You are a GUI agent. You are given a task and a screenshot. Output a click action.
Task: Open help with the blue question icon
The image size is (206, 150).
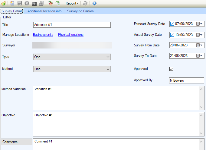click(x=94, y=3)
